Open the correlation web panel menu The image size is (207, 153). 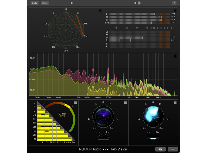100,11
